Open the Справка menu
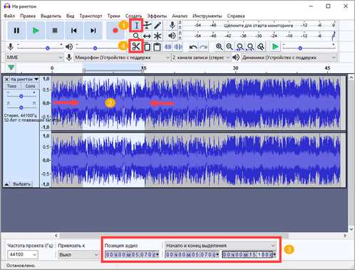The image size is (355, 270). (x=236, y=16)
